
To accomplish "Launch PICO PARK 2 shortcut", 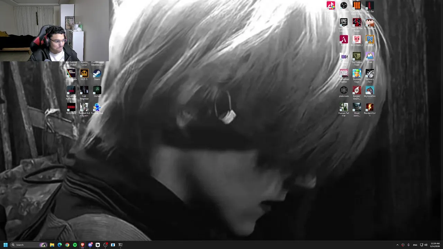I will 356,41.
